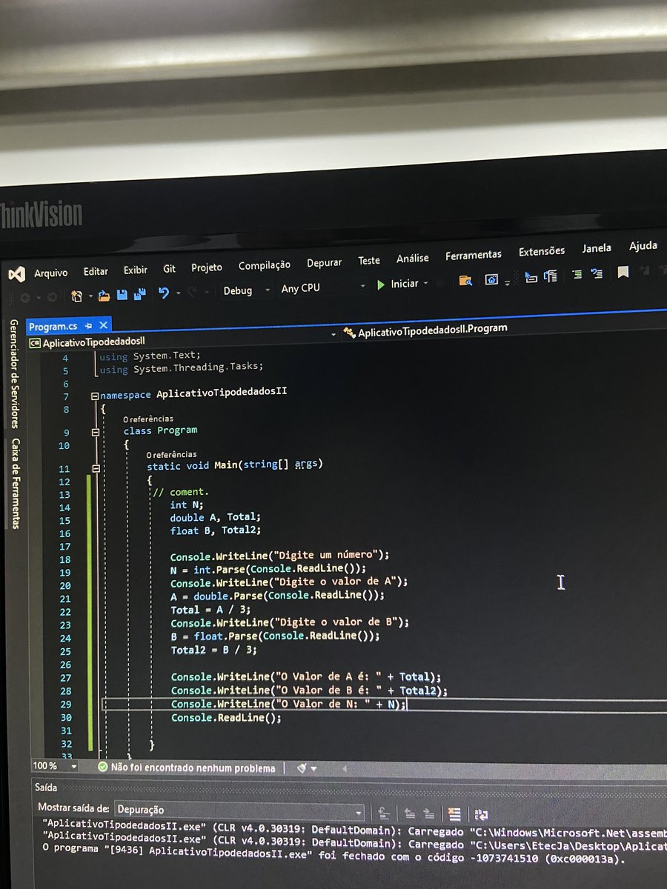The height and width of the screenshot is (889, 667).
Task: Open the Projeto menu
Action: 207,267
